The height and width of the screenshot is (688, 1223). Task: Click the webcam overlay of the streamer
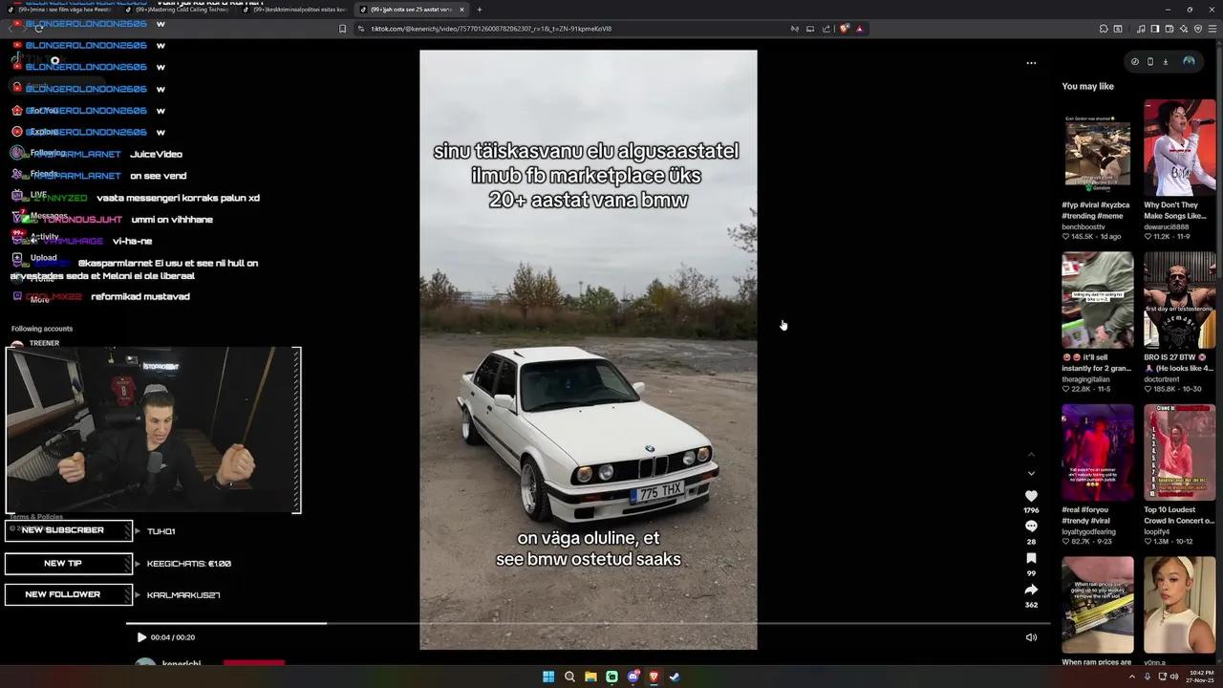coord(153,430)
